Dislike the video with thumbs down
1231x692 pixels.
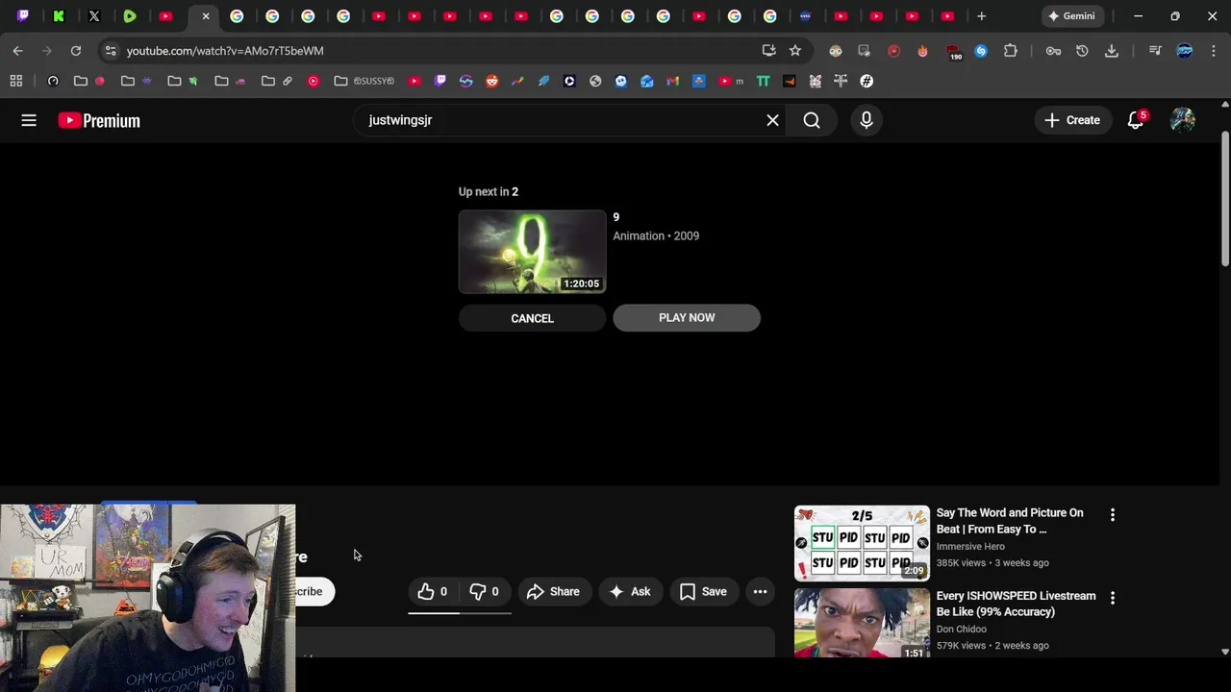[484, 592]
